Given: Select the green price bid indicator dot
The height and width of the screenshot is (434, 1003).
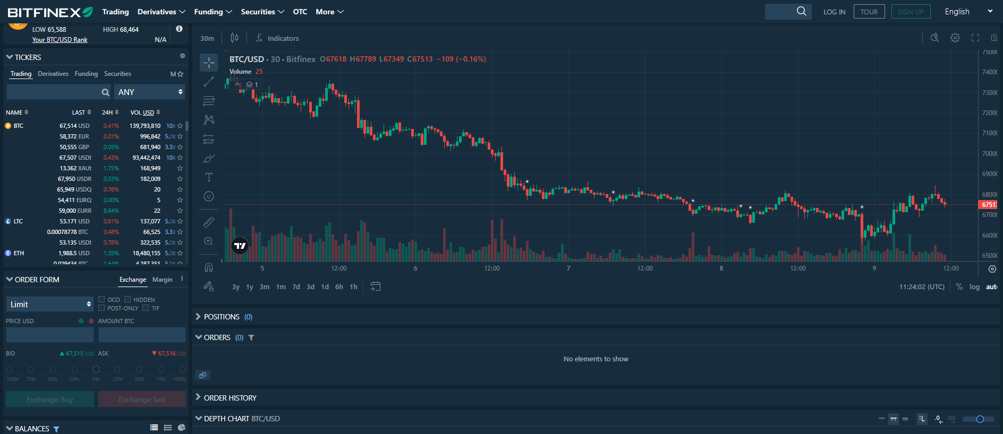Looking at the screenshot, I should 81,321.
